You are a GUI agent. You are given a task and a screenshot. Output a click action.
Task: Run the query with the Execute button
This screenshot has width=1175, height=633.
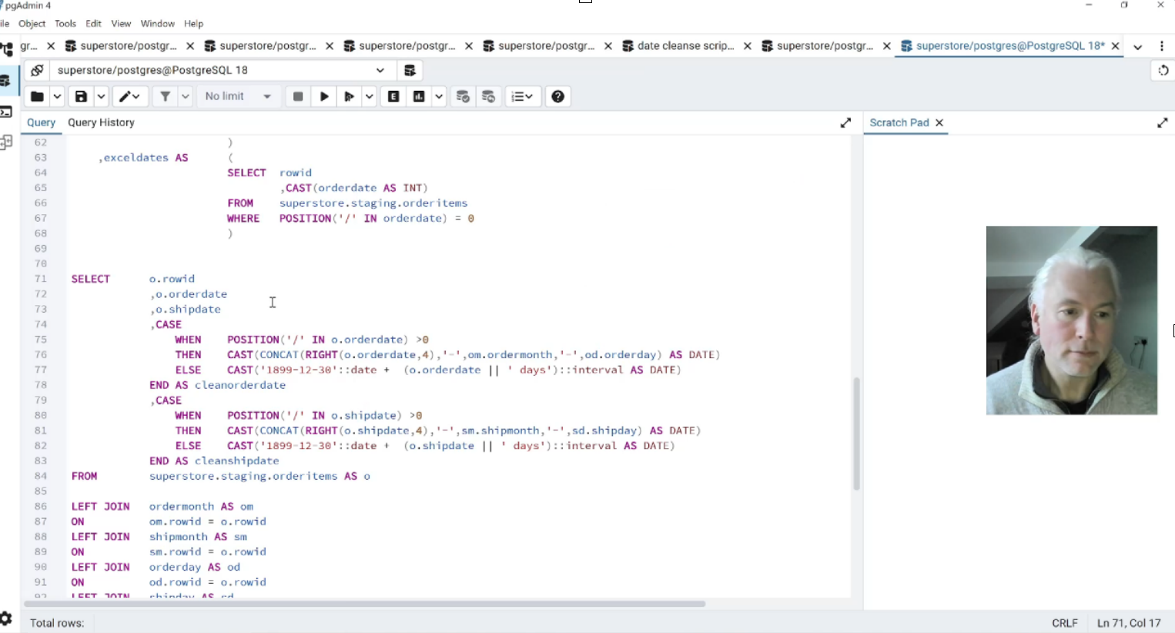click(324, 96)
